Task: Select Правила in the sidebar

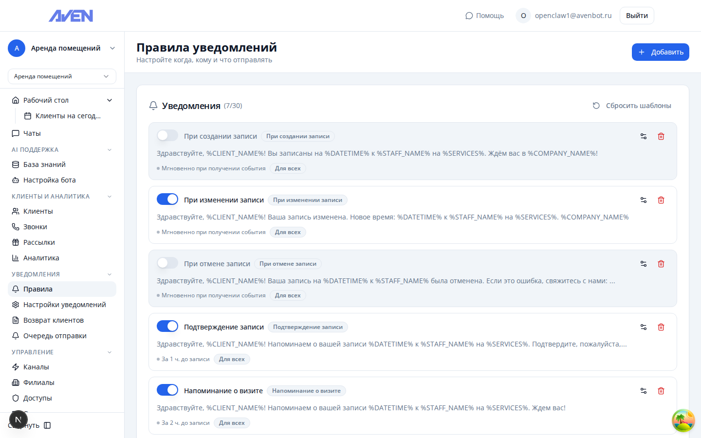Action: coord(38,289)
